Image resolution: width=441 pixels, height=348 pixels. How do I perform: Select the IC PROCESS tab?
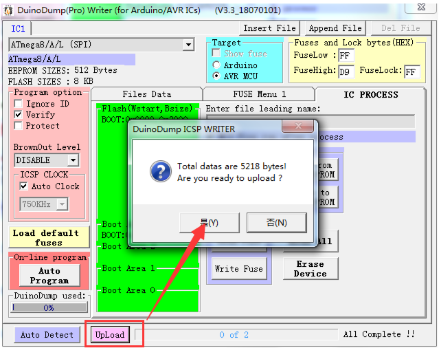tap(371, 95)
